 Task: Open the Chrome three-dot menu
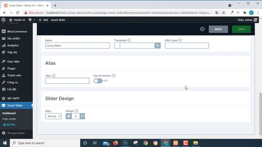tap(258, 13)
